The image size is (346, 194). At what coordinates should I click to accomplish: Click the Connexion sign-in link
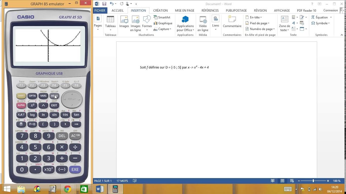coord(331,11)
